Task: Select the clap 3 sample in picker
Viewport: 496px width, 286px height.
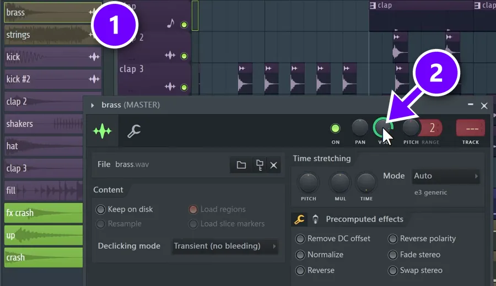Action: [44, 168]
